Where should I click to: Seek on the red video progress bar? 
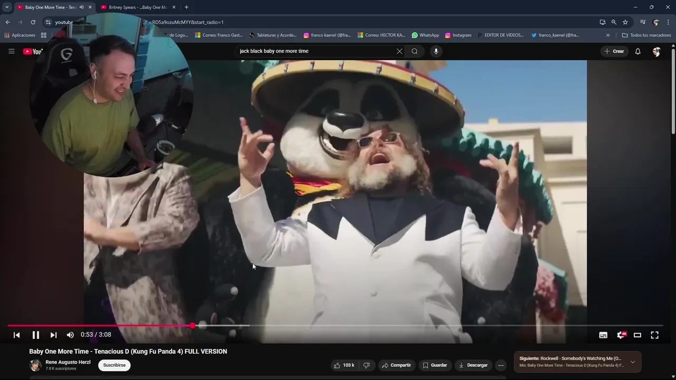click(x=335, y=326)
